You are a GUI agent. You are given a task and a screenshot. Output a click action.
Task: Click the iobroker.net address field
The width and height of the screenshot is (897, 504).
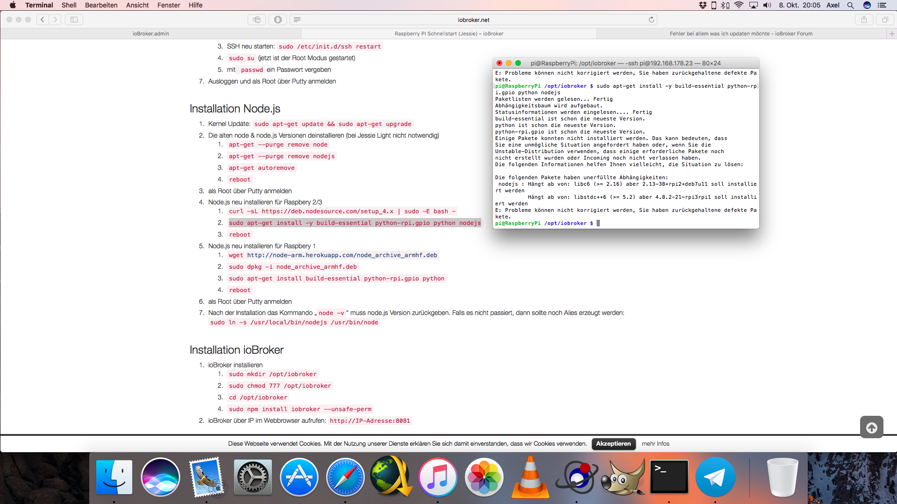pyautogui.click(x=473, y=20)
